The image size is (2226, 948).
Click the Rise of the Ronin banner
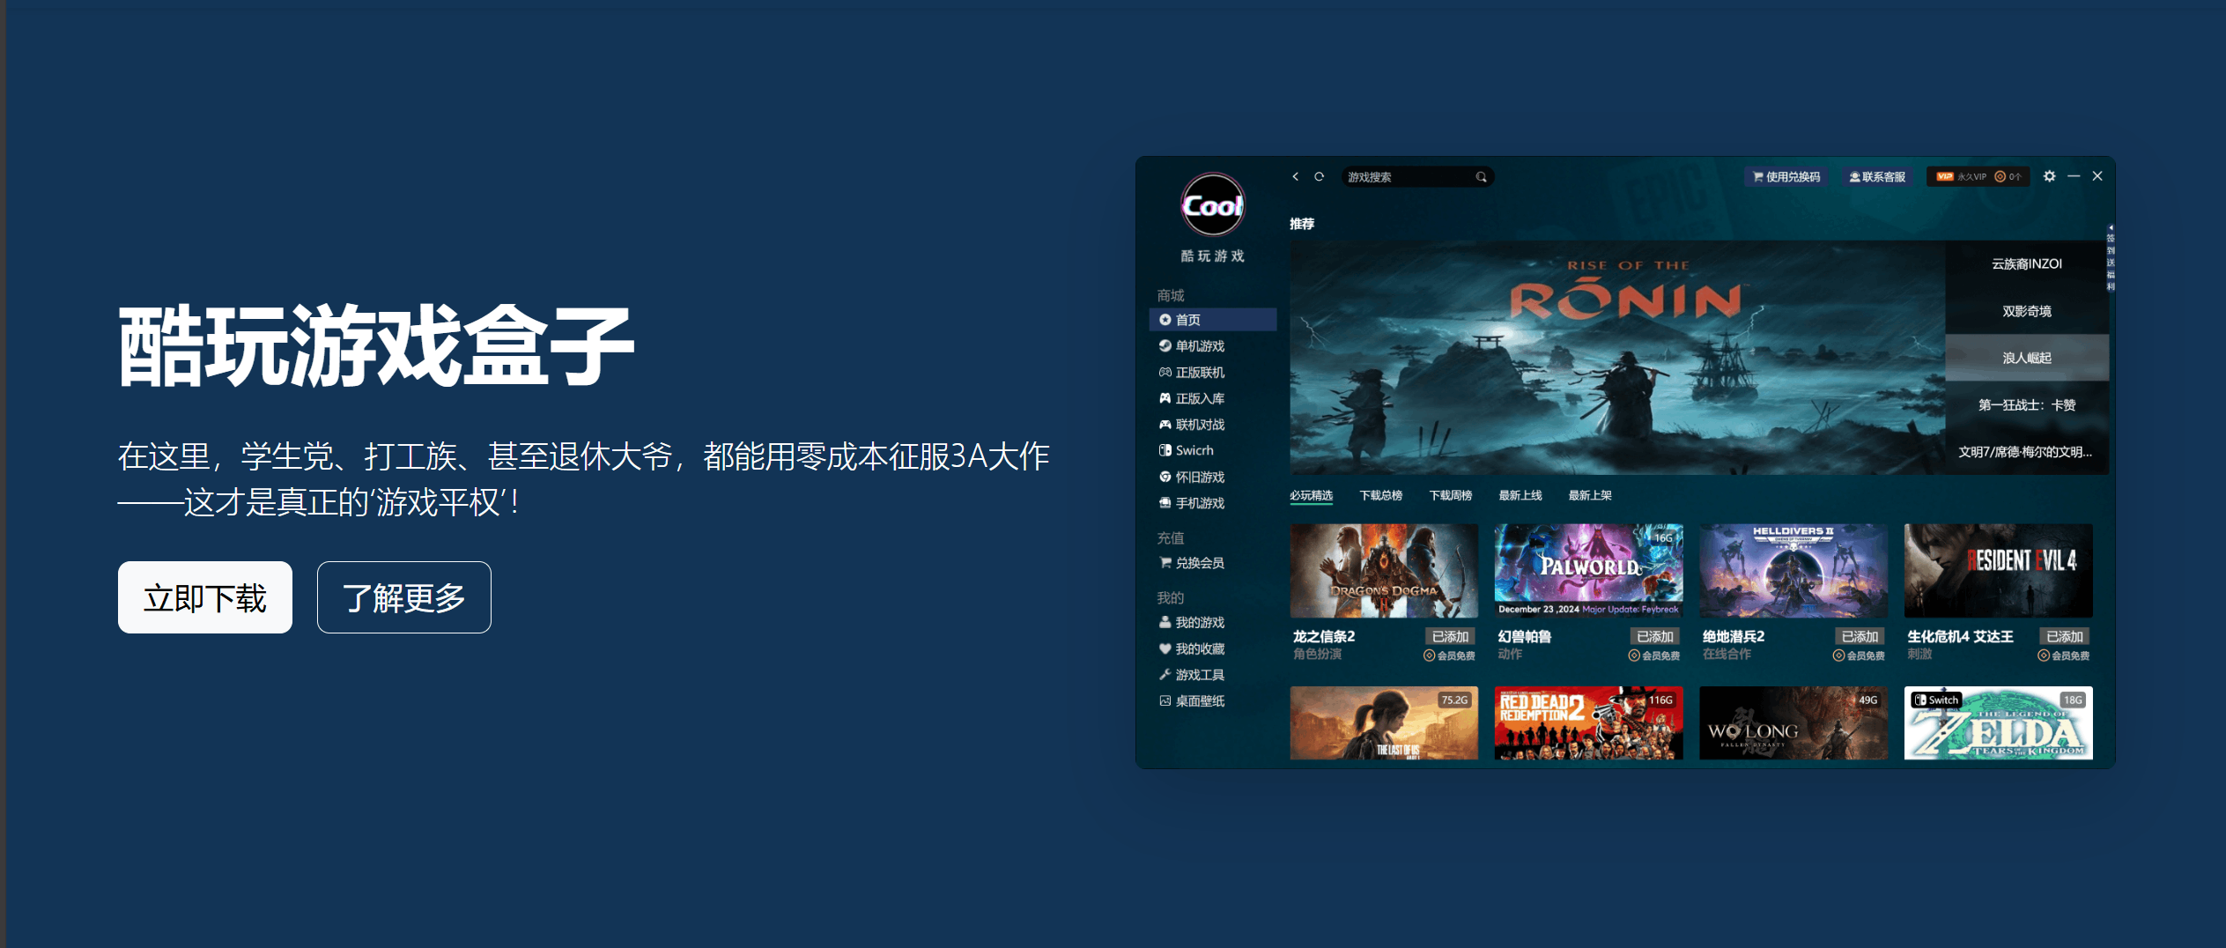pos(1617,358)
